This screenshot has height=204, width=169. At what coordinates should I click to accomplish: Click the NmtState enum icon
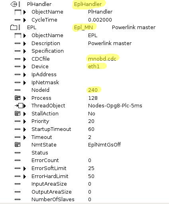click(18, 145)
